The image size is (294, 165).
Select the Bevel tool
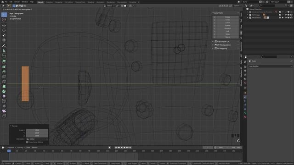pos(4,71)
